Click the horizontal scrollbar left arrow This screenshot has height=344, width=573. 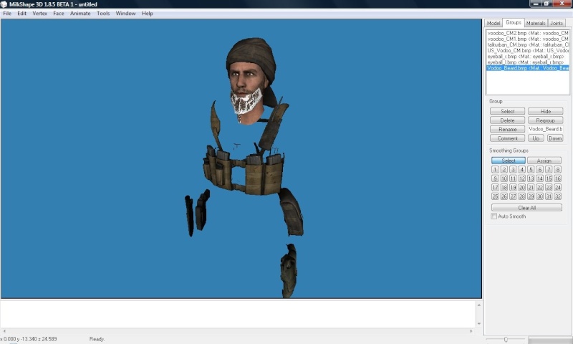pos(4,331)
